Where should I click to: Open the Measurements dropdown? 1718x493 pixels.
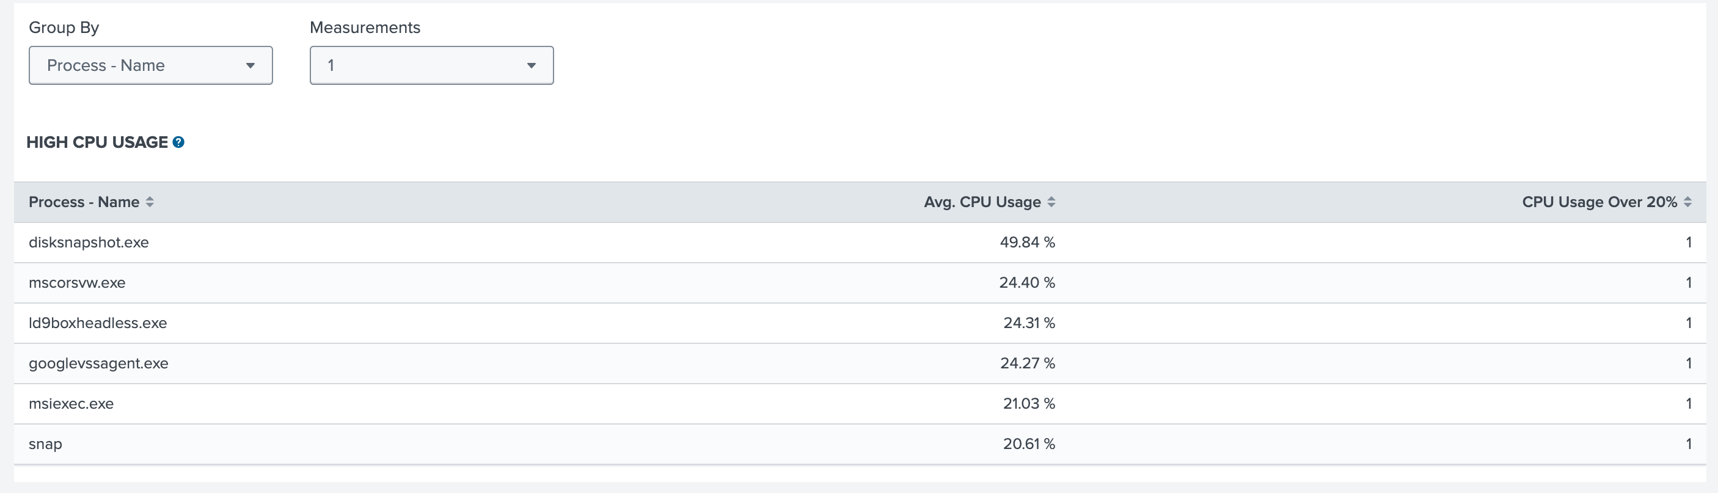tap(431, 65)
